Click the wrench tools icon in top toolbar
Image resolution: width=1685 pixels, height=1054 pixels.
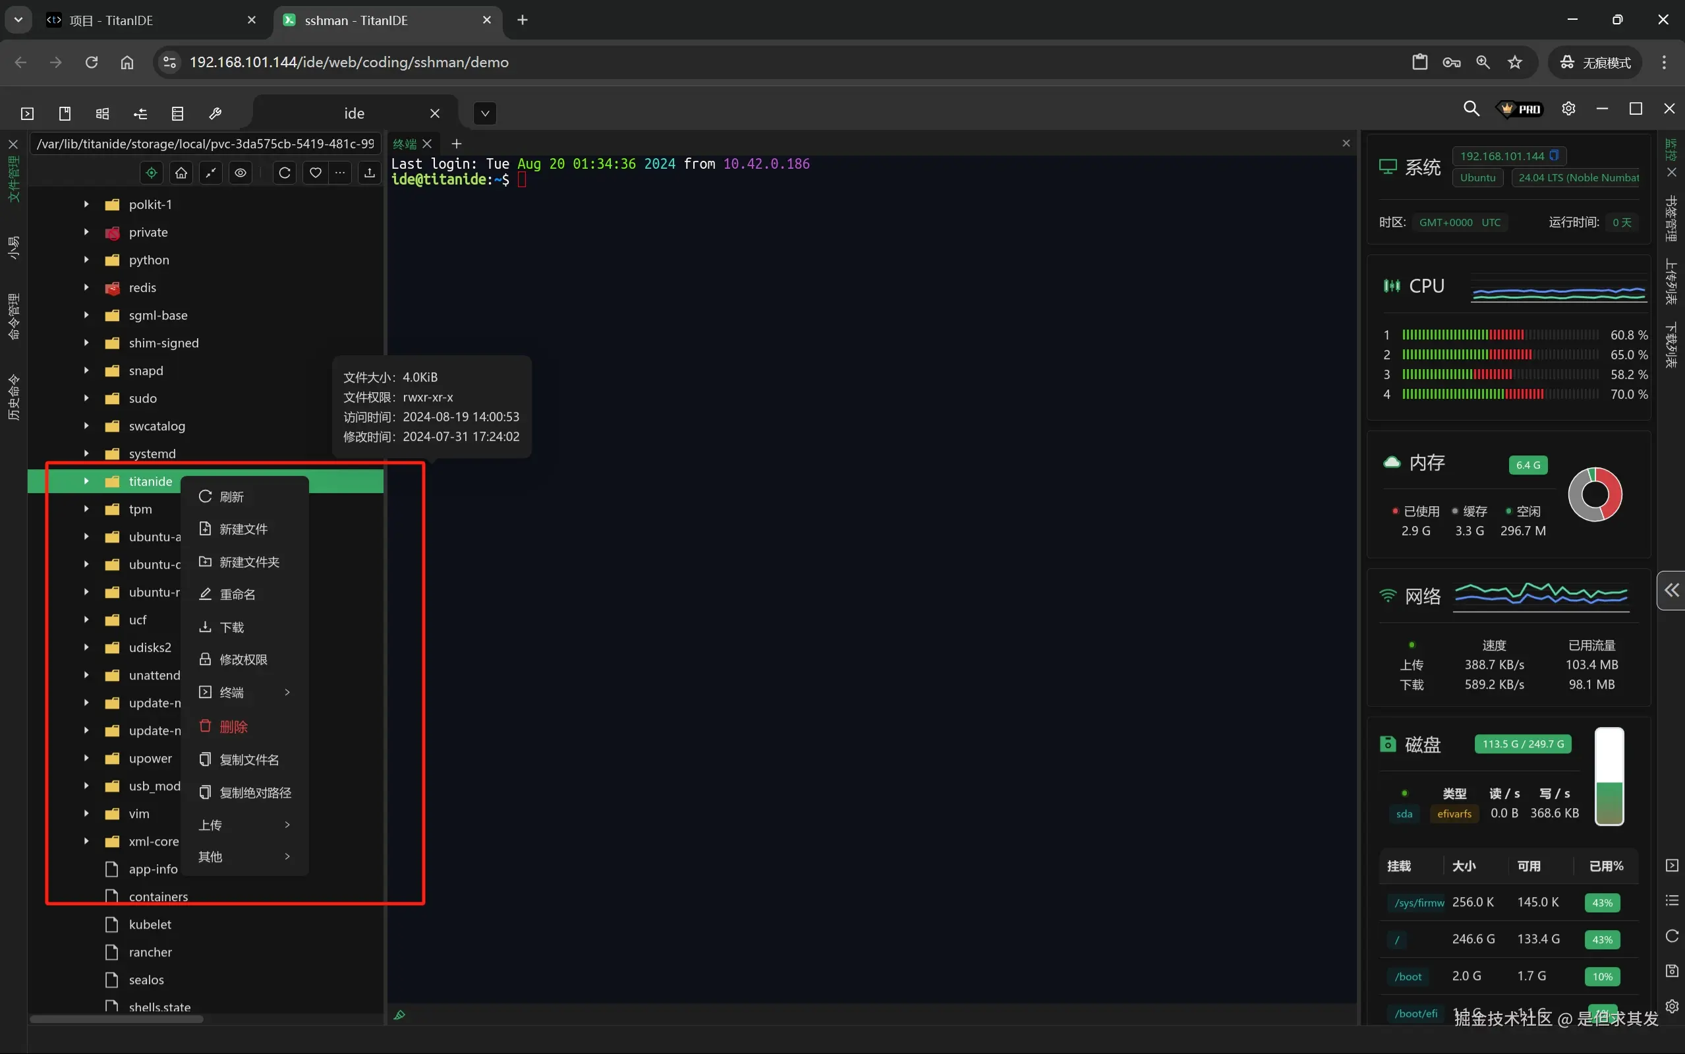click(x=215, y=113)
